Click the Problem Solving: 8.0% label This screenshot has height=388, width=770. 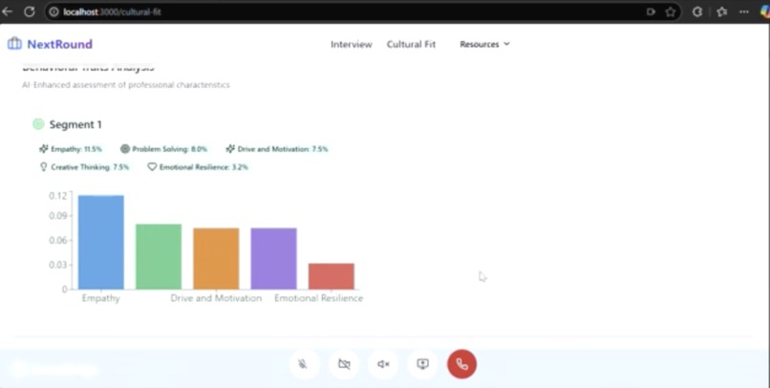click(170, 149)
